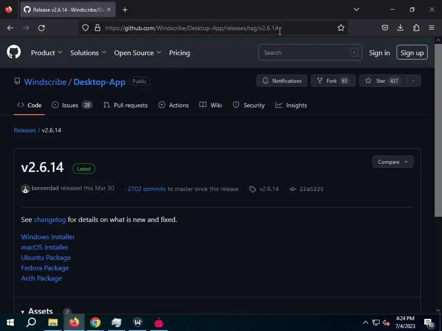The height and width of the screenshot is (331, 442).
Task: Open the Actions tab
Action: pos(174,105)
